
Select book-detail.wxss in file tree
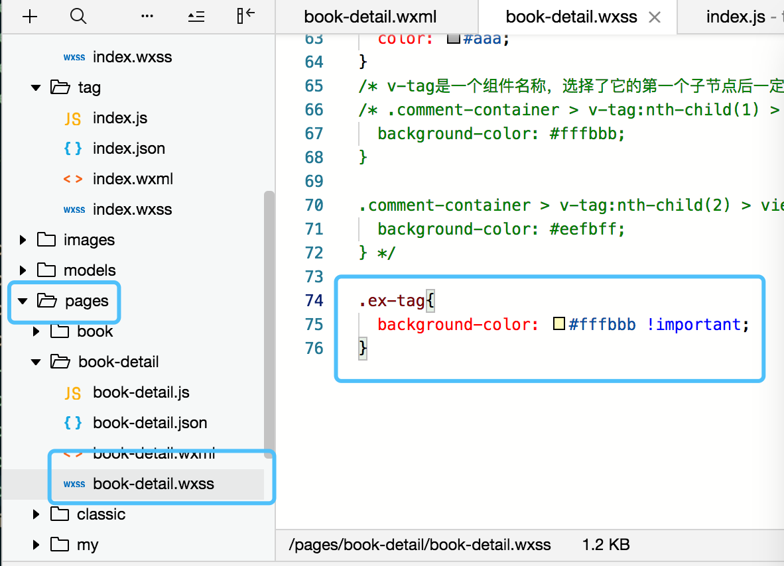[x=153, y=484]
